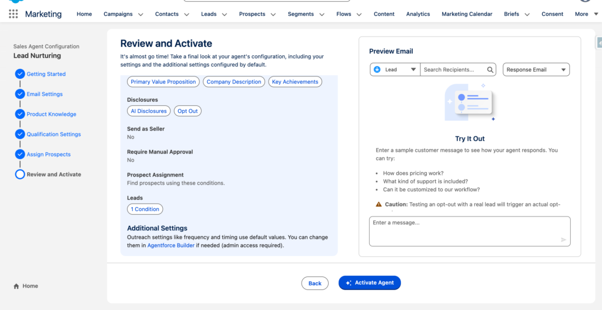Open the App Launcher grid icon
602x310 pixels.
coord(14,14)
